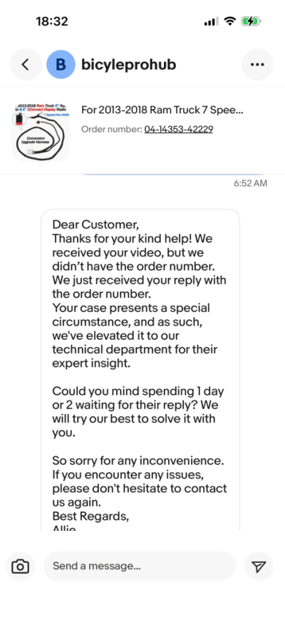Screen dimensions: 285x617
Task: Tap the camera icon to attach a photo
Action: [20, 566]
